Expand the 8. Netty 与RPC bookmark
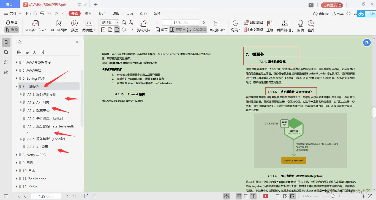 17,155
